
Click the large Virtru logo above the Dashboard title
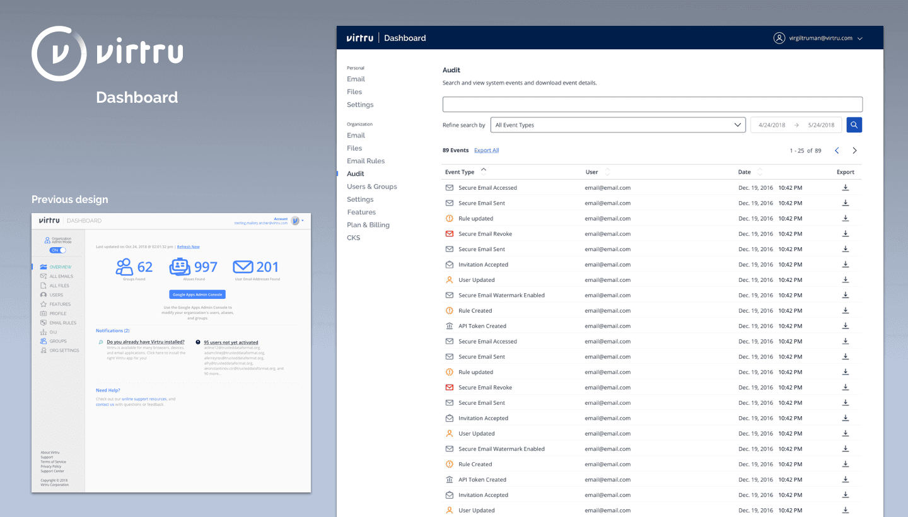[x=107, y=54]
